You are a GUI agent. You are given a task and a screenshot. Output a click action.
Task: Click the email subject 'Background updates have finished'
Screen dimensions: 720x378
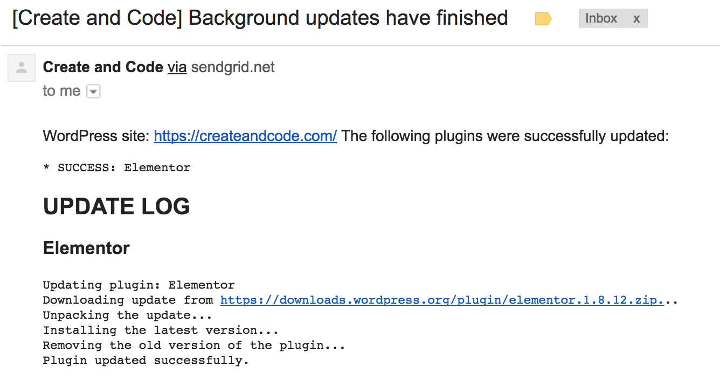[x=348, y=18]
